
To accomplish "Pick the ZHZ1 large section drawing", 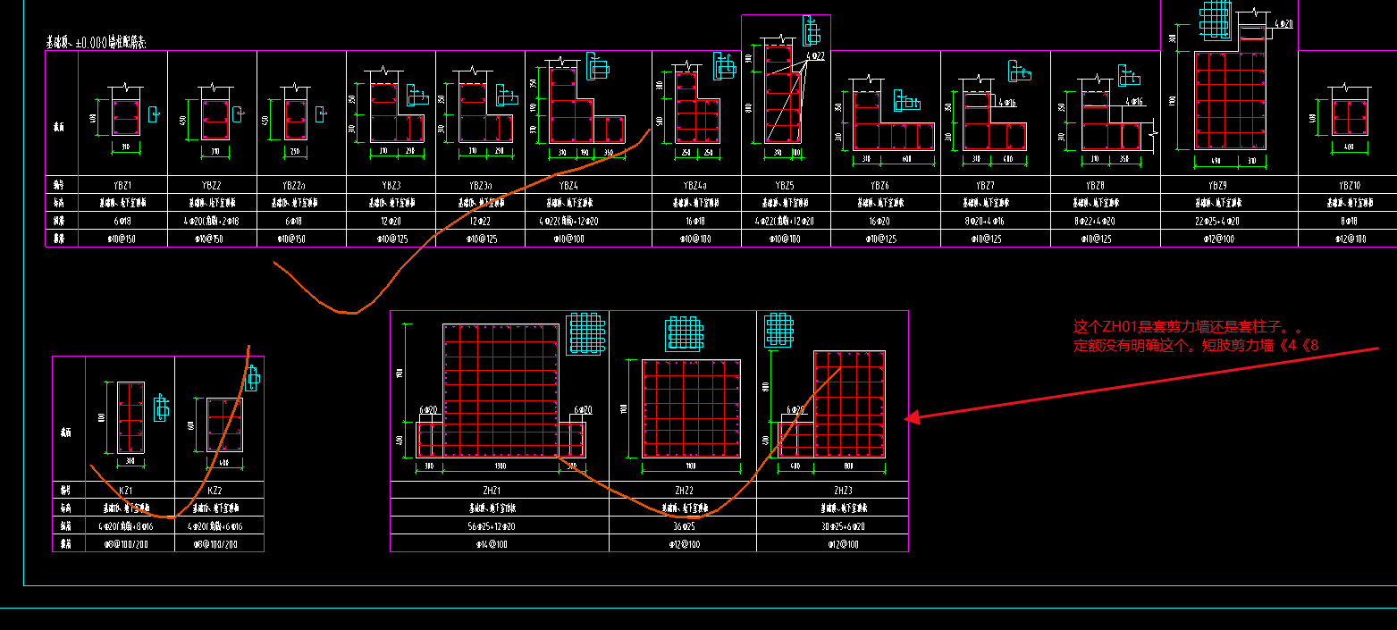I will coord(501,391).
